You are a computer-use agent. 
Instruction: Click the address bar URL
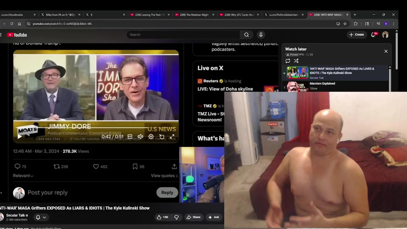62,24
